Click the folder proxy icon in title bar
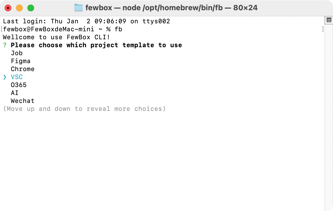 click(x=78, y=8)
